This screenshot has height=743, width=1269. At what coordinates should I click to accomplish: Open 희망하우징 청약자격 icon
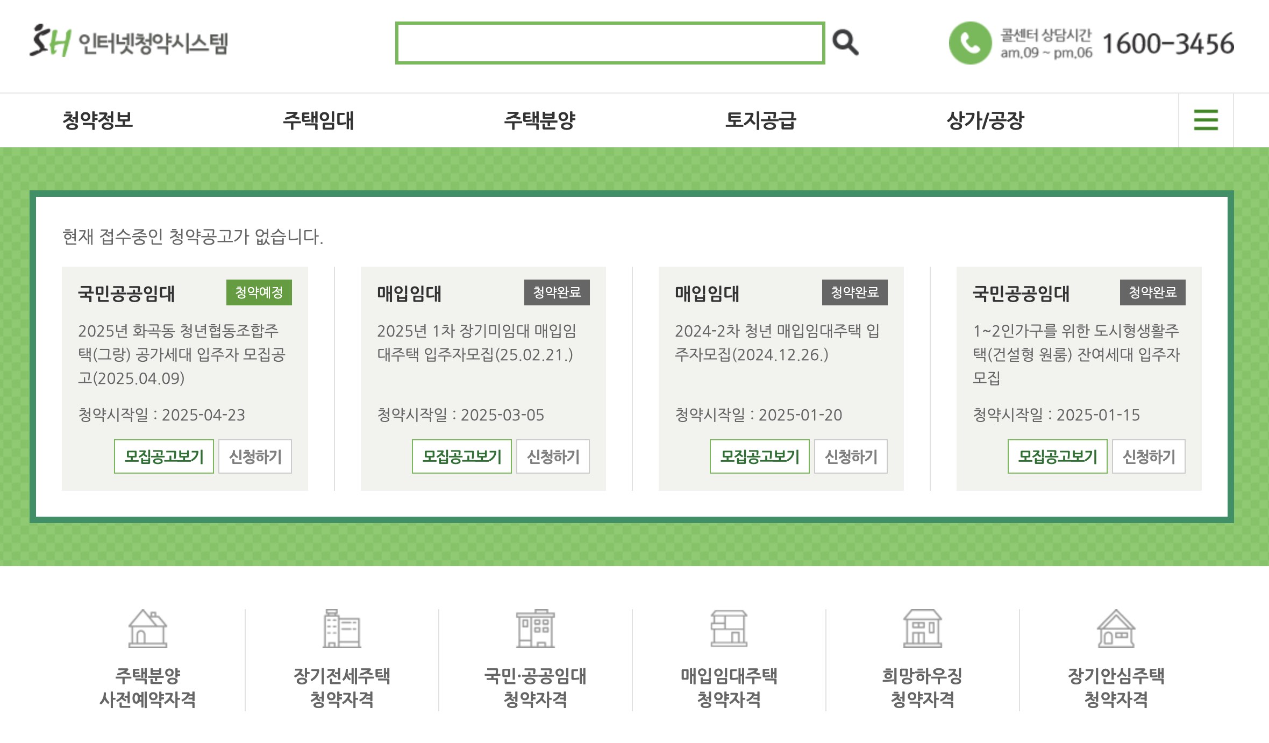click(x=922, y=628)
